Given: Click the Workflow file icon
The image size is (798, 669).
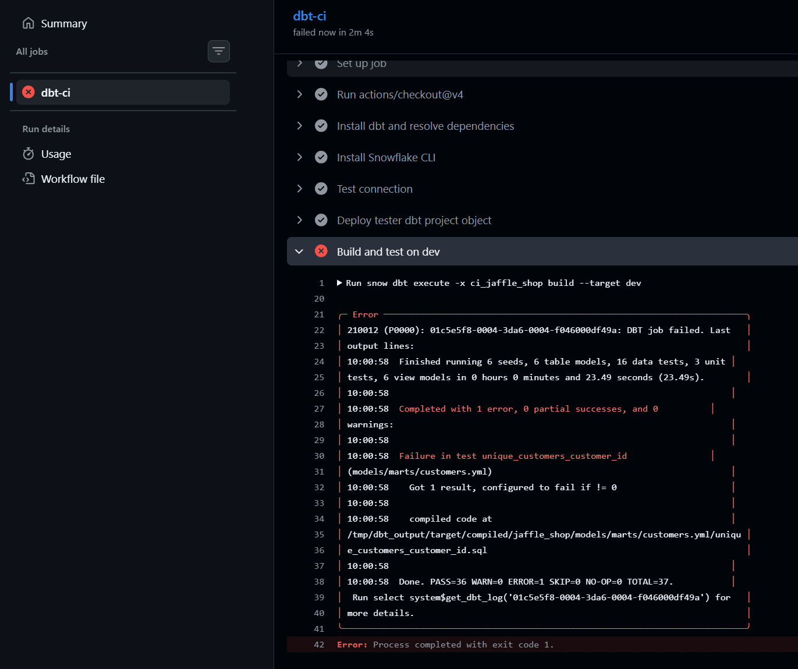Looking at the screenshot, I should 28,179.
